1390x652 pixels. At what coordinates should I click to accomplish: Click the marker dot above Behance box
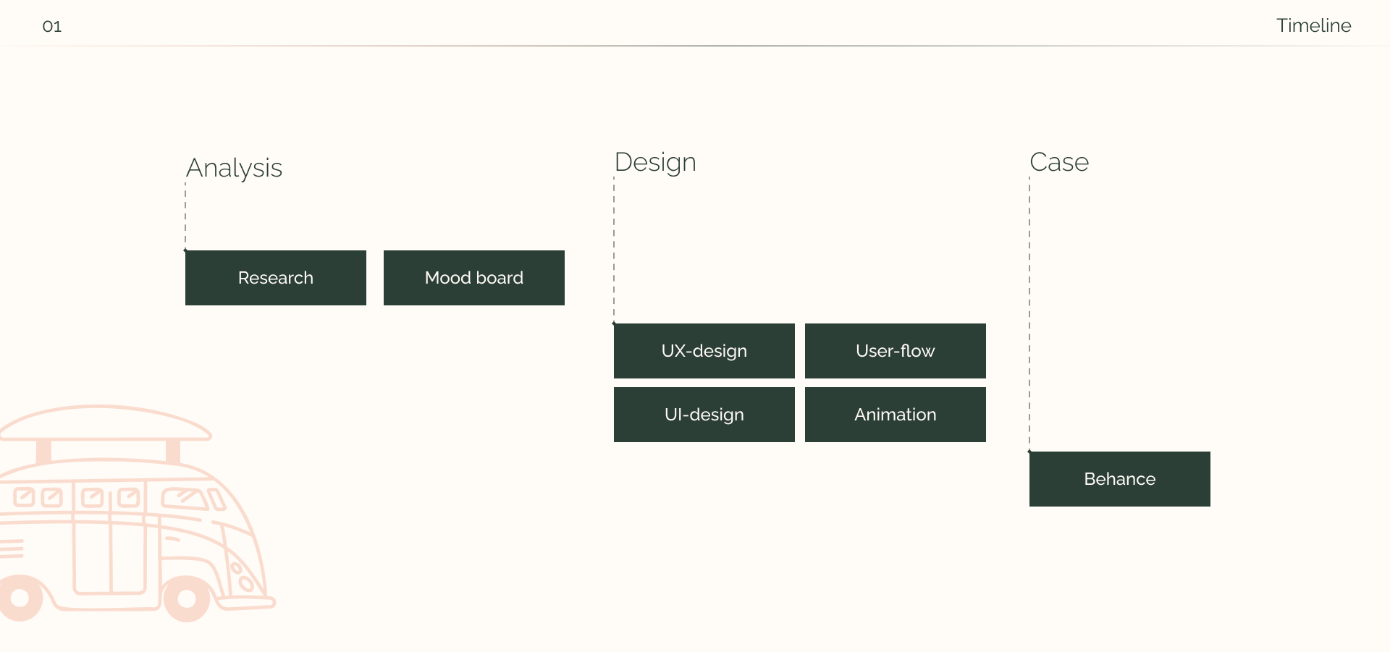pyautogui.click(x=1029, y=452)
